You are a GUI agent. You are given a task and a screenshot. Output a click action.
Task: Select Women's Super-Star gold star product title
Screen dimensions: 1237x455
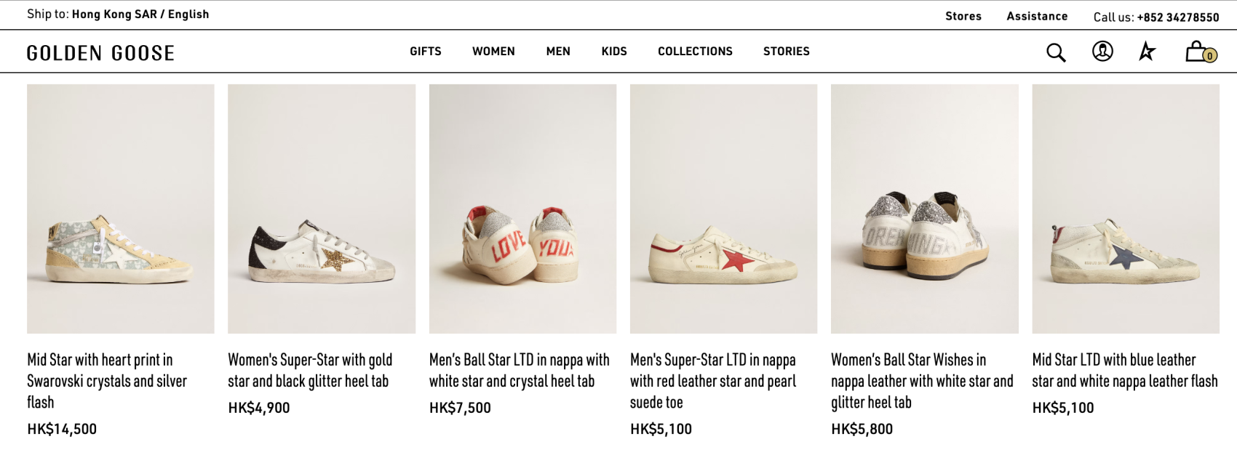[x=310, y=370]
